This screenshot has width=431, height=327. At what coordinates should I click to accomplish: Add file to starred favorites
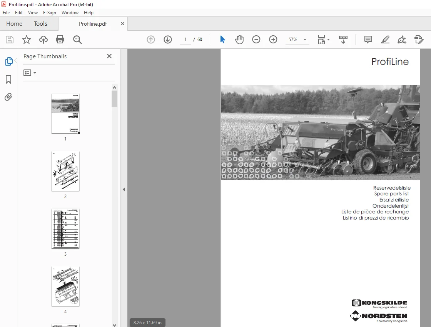point(27,40)
